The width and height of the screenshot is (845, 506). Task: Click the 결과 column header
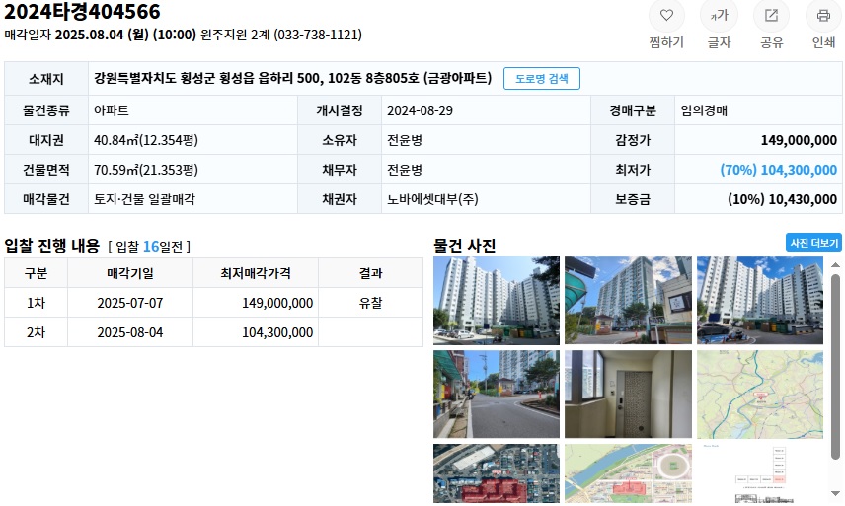tap(371, 273)
